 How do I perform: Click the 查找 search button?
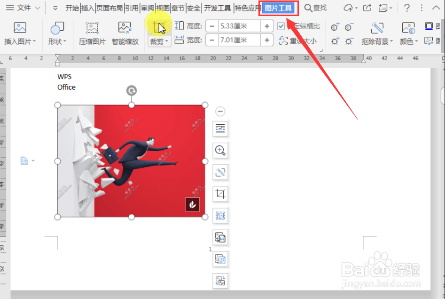(315, 8)
